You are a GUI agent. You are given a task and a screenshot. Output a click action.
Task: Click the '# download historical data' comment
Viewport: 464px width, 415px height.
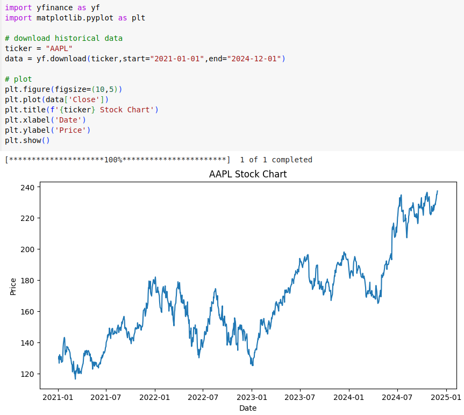click(63, 39)
